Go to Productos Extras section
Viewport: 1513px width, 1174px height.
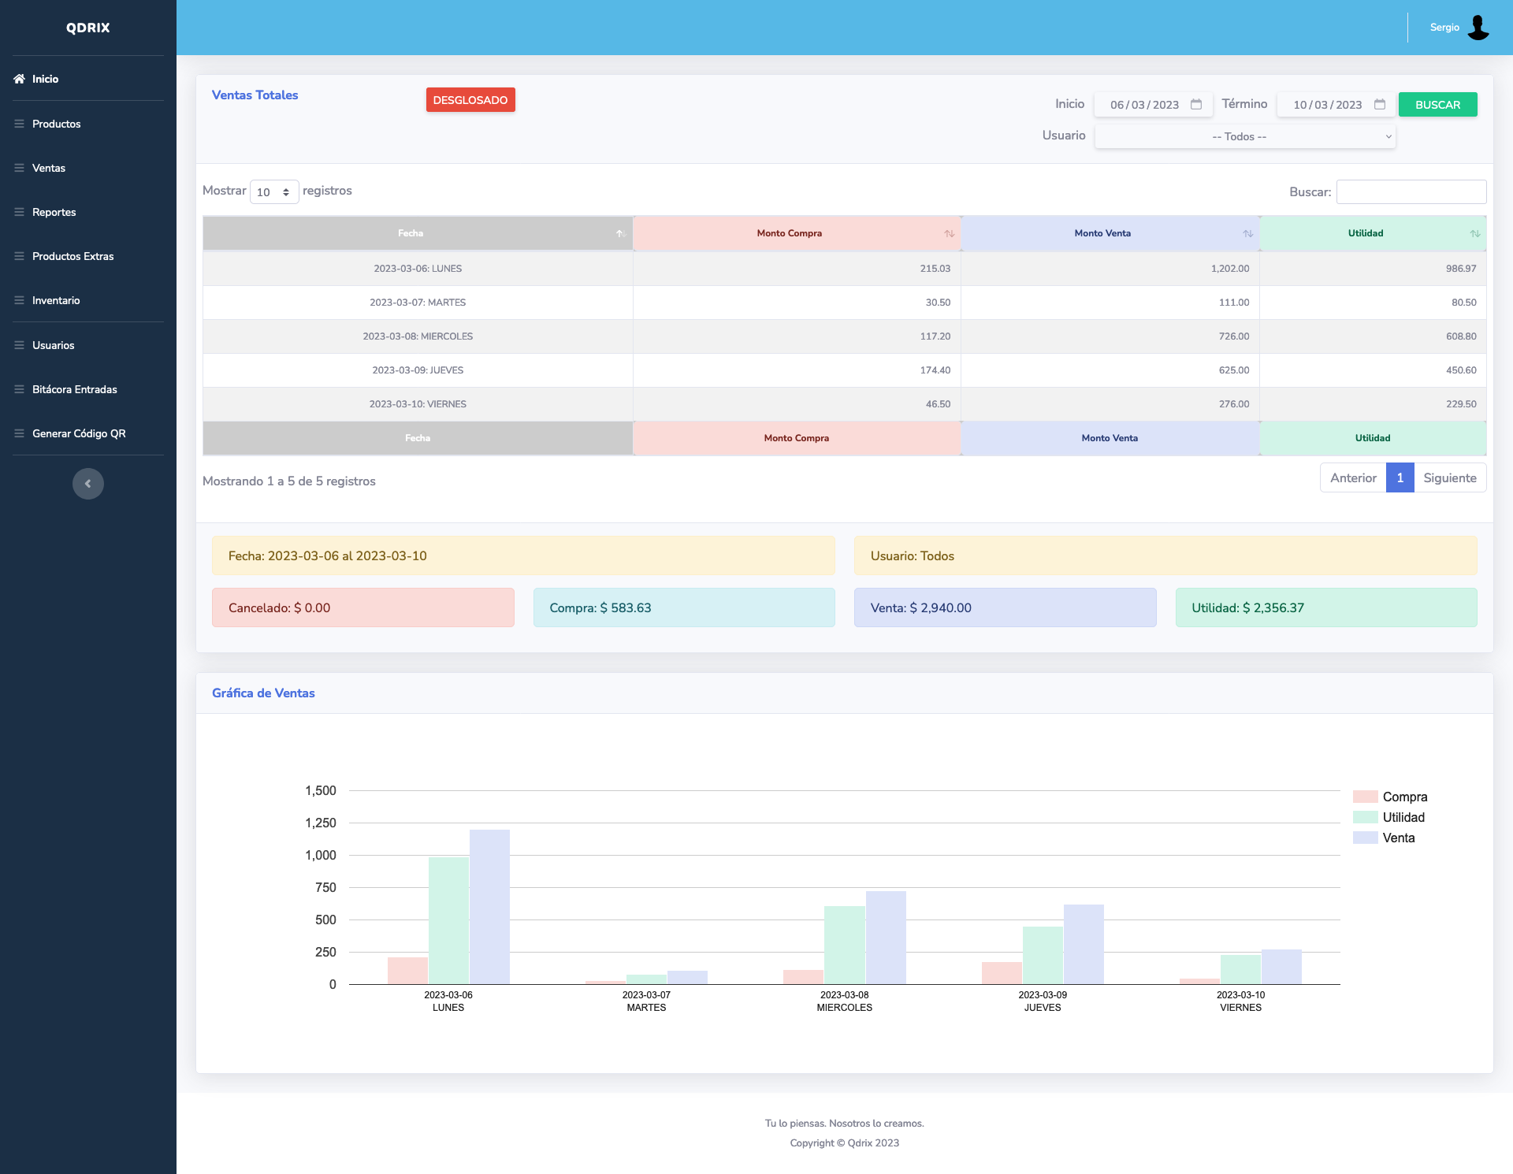point(88,256)
